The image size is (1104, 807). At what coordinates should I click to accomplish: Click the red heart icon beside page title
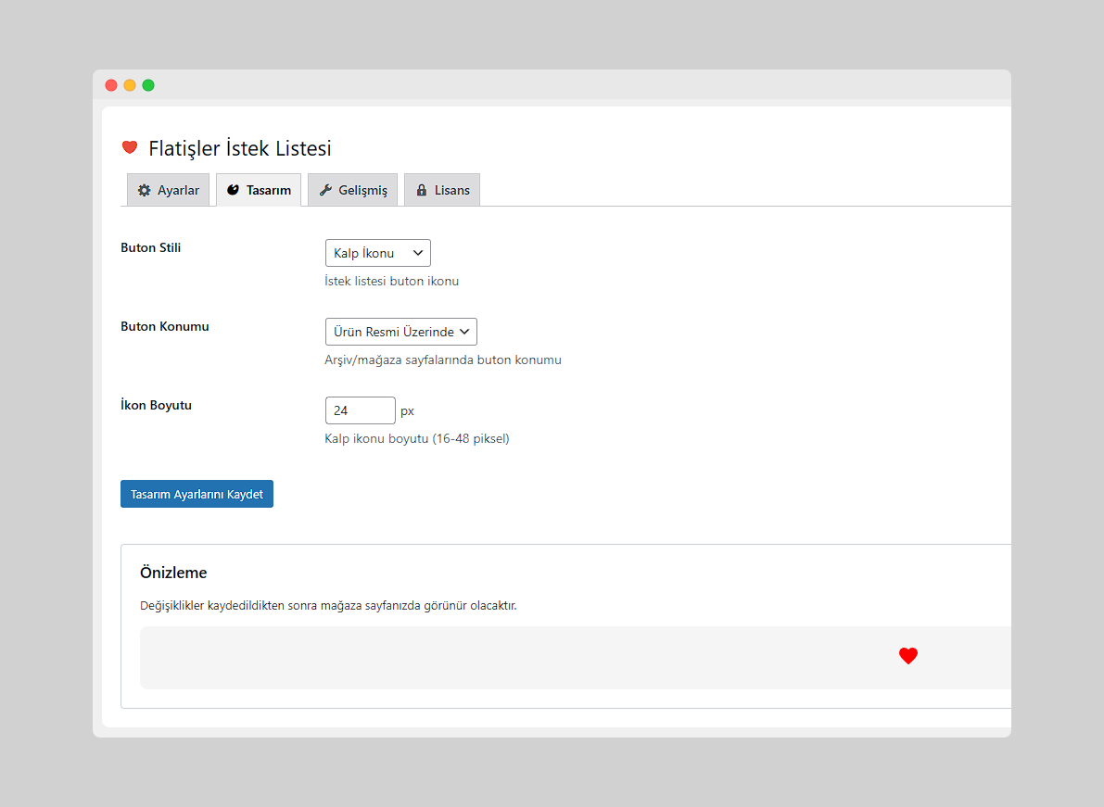pos(130,147)
